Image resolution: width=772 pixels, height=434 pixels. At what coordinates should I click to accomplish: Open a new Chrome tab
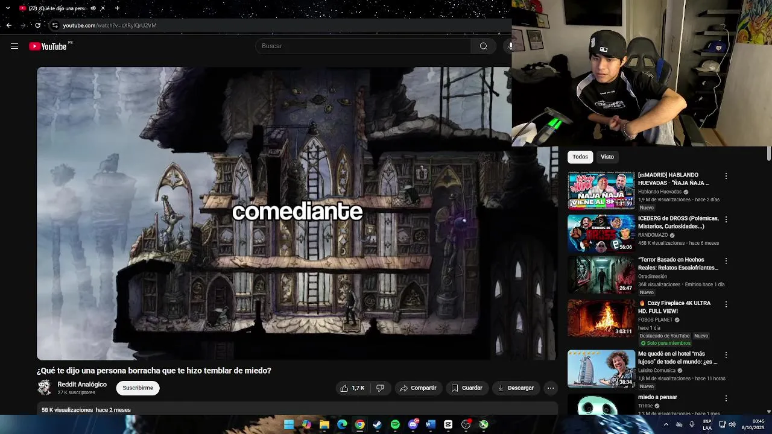pyautogui.click(x=117, y=8)
